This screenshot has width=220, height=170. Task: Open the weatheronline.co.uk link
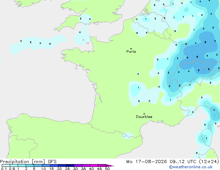[191, 167]
